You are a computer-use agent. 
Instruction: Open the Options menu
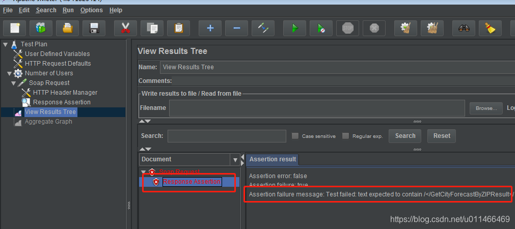pos(91,10)
